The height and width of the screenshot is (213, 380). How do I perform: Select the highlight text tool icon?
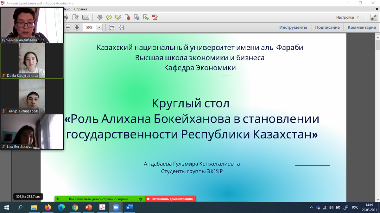click(118, 17)
